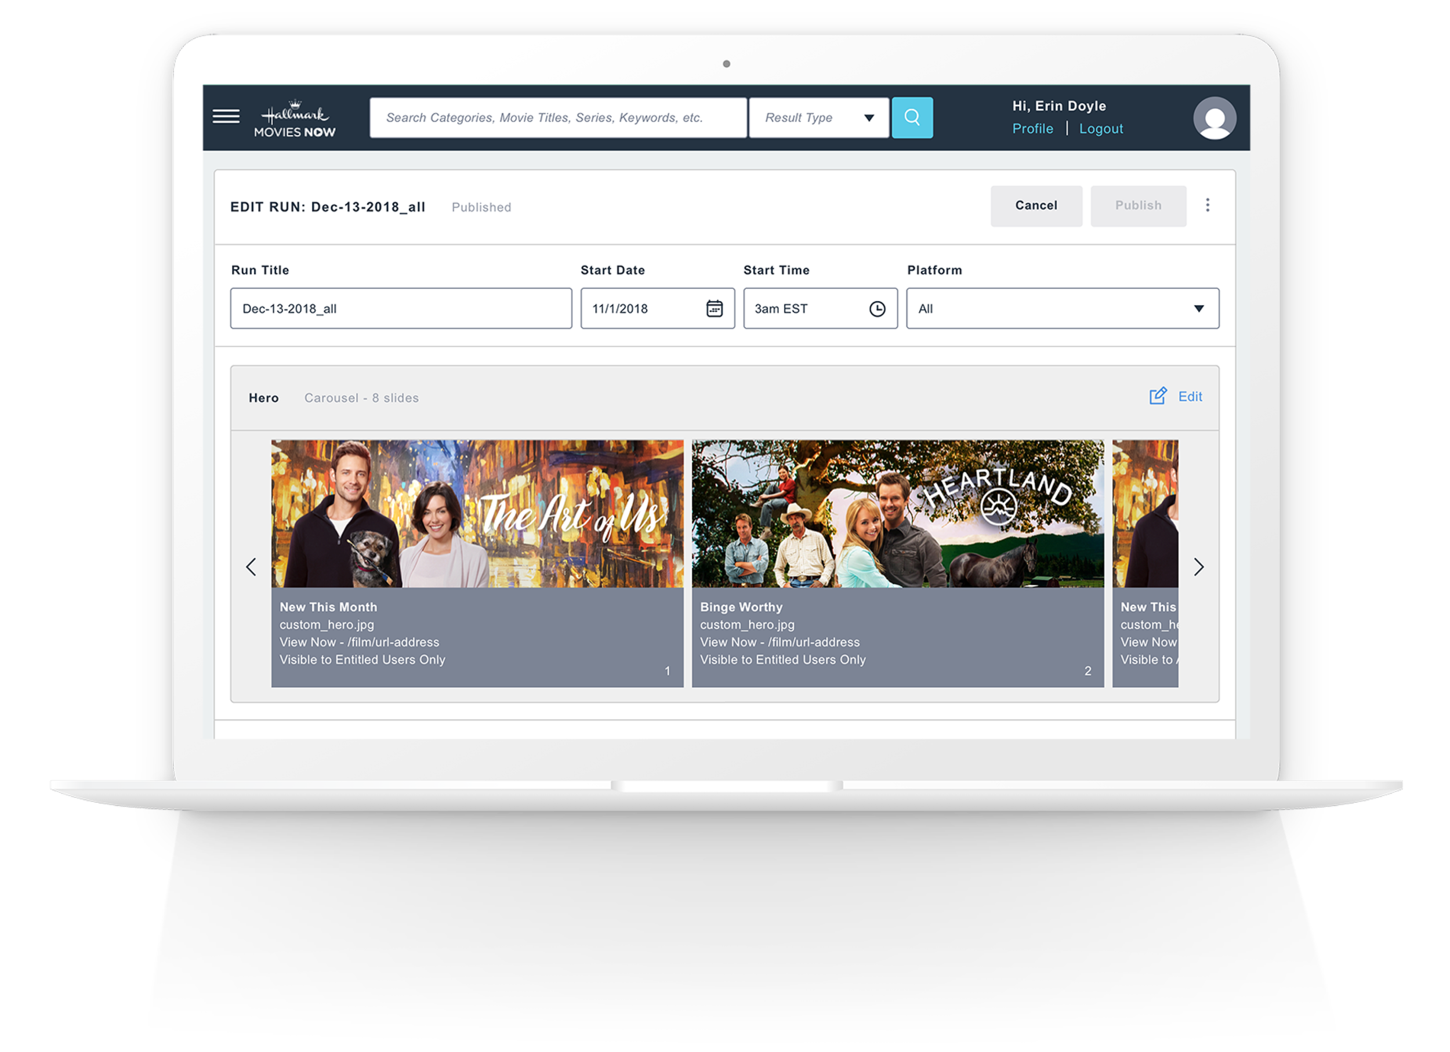Open the Platform All dropdown
Image resolution: width=1450 pixels, height=1052 pixels.
[x=1062, y=309]
